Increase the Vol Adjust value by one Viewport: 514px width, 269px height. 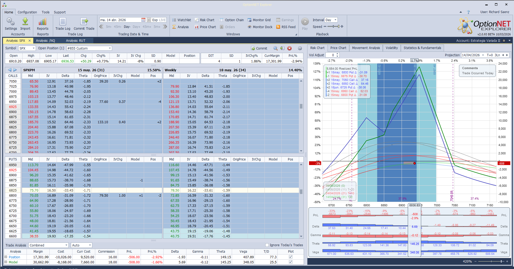click(x=337, y=54)
